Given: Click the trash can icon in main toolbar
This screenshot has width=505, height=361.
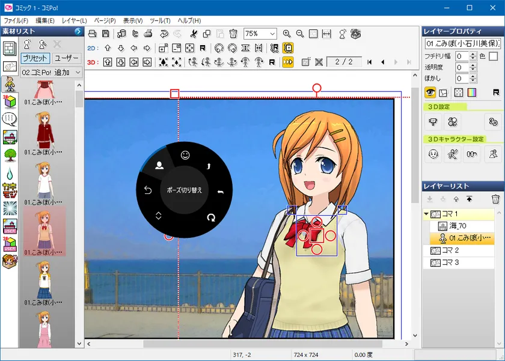Looking at the screenshot, I should coord(233,34).
